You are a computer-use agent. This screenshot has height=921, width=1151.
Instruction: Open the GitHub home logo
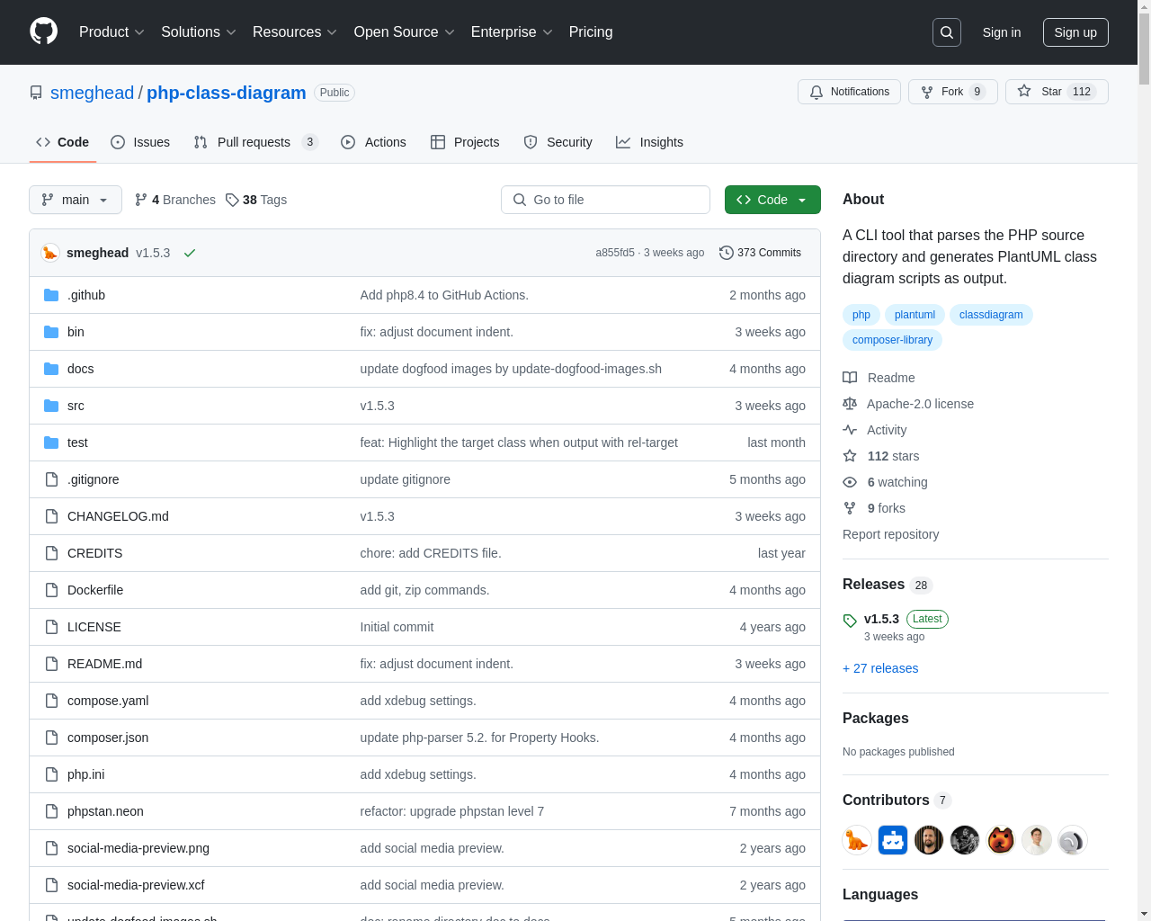pyautogui.click(x=44, y=31)
